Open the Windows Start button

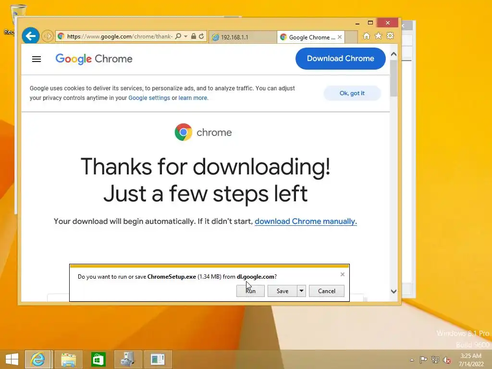point(12,359)
